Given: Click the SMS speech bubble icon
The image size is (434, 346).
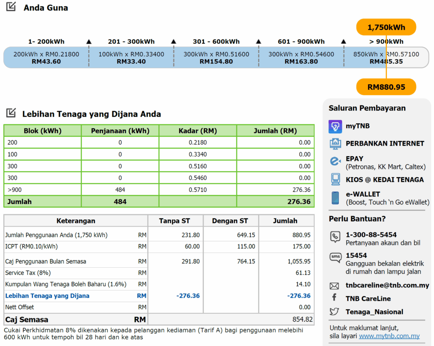Looking at the screenshot, I should coord(335,258).
